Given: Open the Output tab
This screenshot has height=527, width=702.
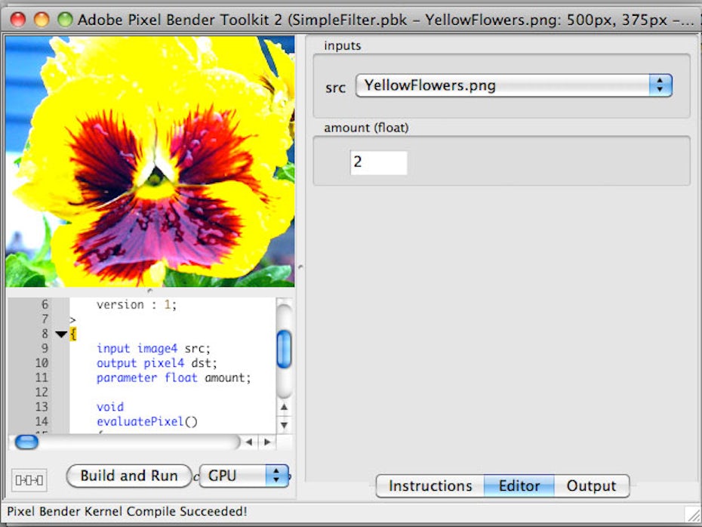Looking at the screenshot, I should coord(591,486).
